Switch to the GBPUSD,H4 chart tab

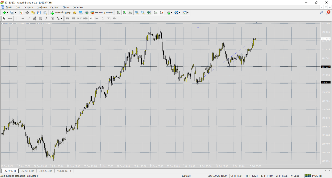46,171
